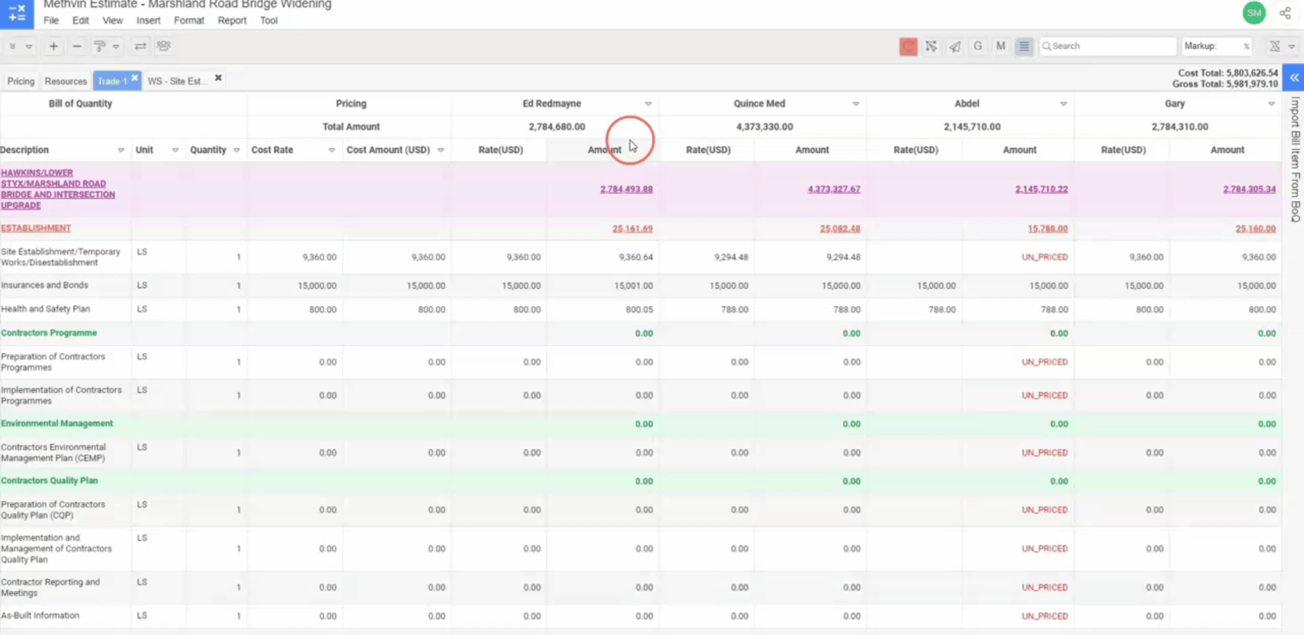
Task: Click the minus remove row icon
Action: [76, 46]
